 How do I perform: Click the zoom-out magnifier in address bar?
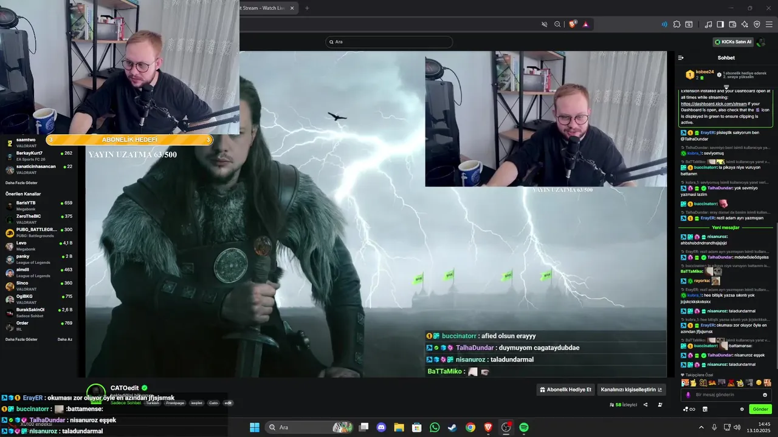pyautogui.click(x=557, y=24)
